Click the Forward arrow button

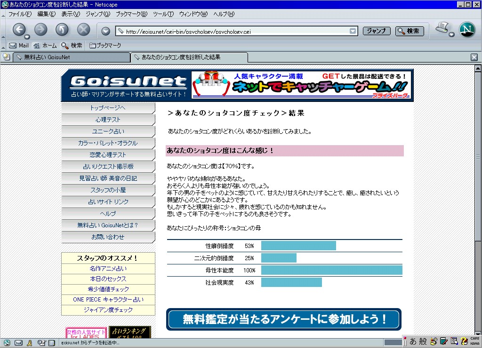pos(40,30)
